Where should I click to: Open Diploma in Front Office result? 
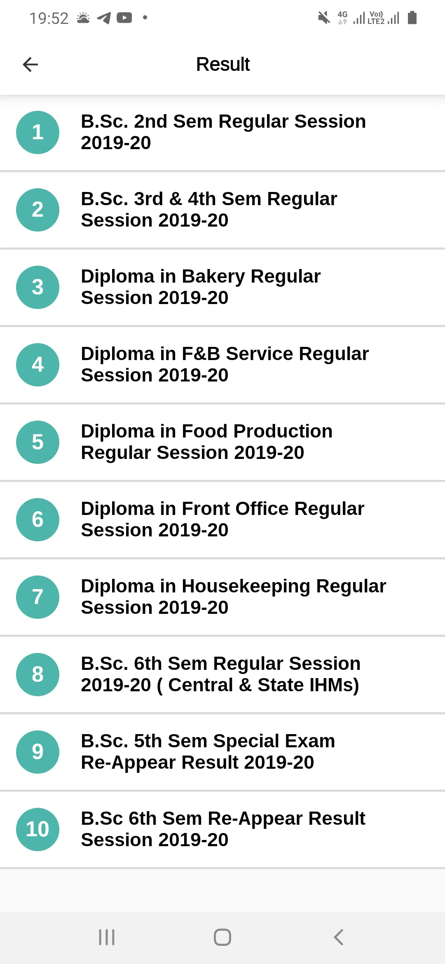[222, 519]
